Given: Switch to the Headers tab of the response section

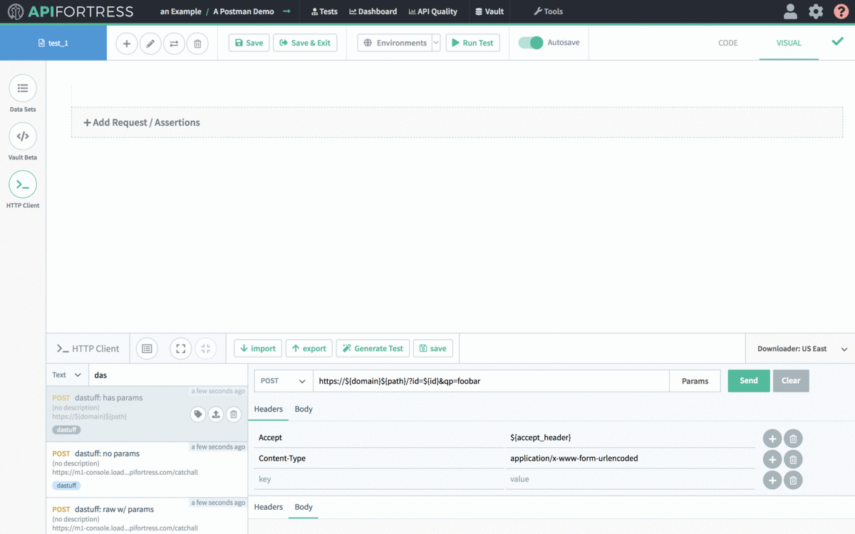Looking at the screenshot, I should (x=269, y=507).
